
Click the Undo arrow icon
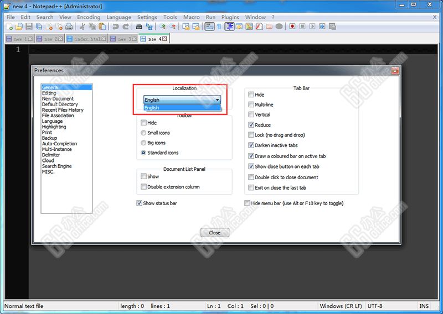click(x=115, y=27)
